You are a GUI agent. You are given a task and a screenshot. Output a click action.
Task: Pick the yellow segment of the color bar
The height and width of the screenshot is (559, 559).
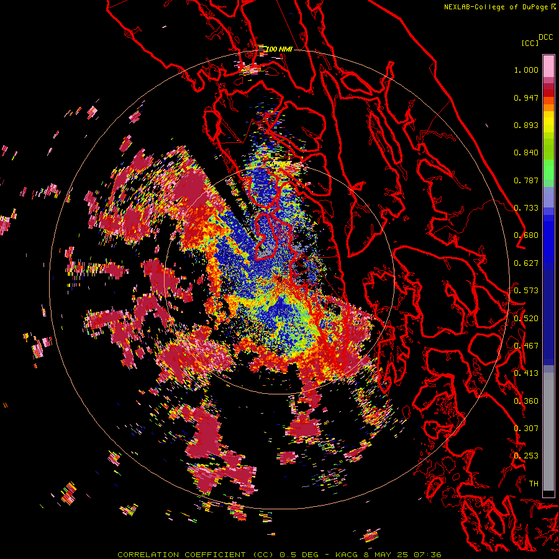coord(548,122)
